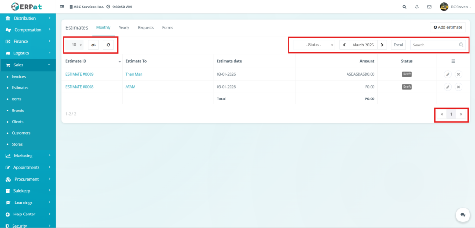Open the chat bubble icon
This screenshot has width=475, height=228.
coord(462,215)
